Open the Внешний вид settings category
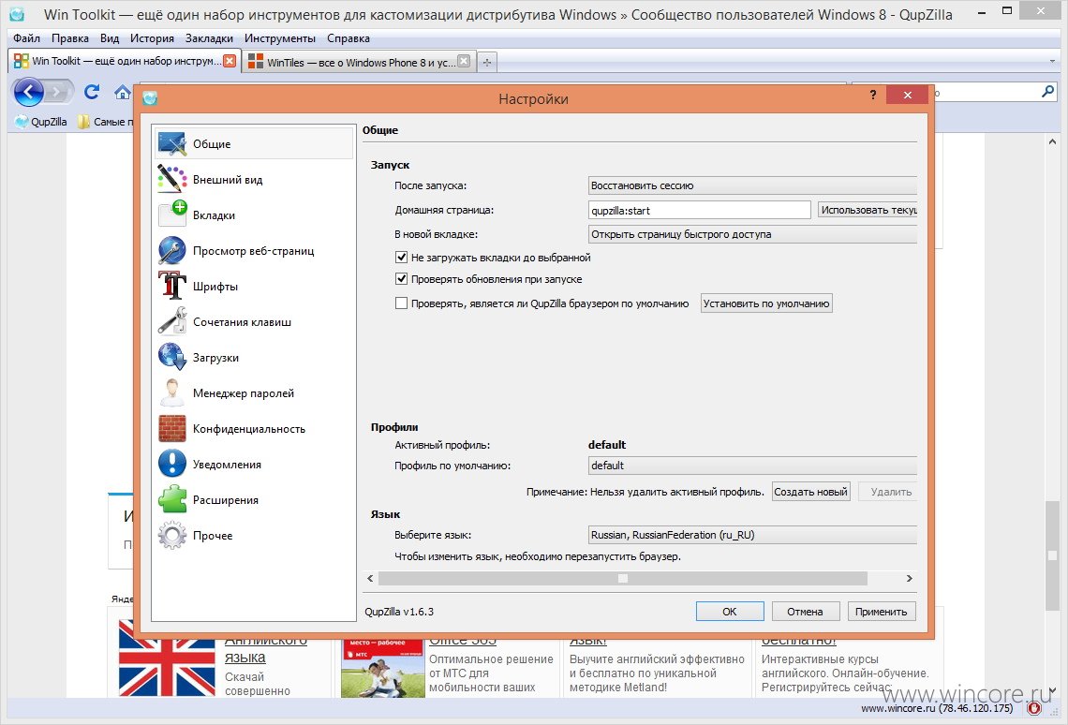Screen dimensions: 1068x725 point(253,180)
